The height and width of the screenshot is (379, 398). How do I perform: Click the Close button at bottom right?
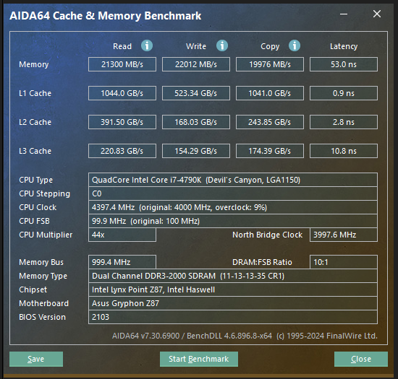coord(361,359)
